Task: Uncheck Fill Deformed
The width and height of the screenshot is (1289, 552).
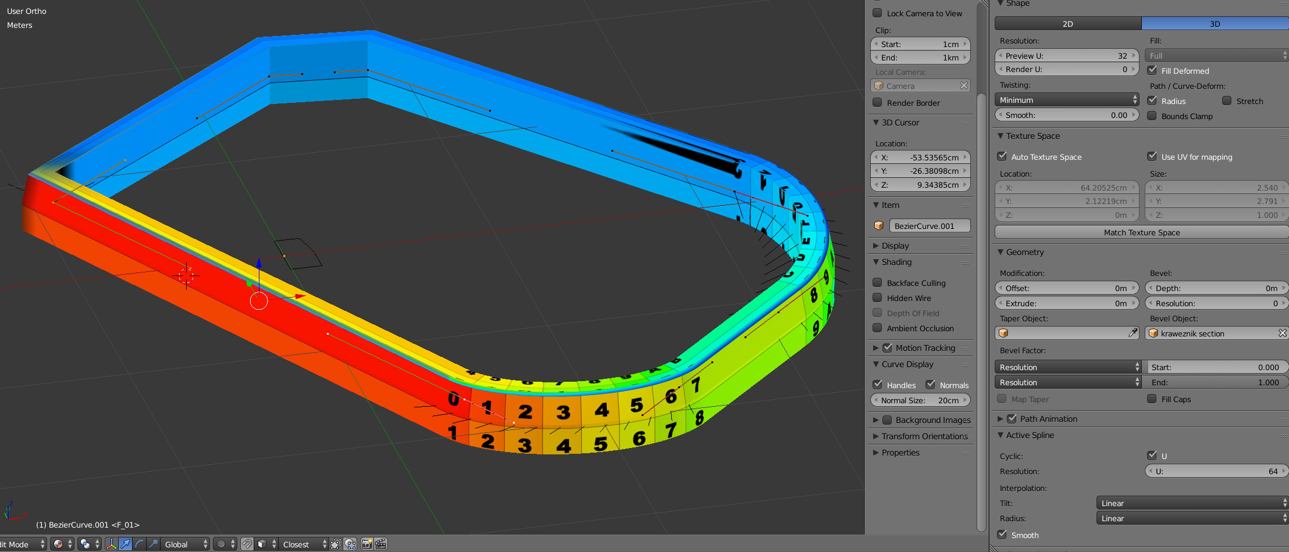Action: [x=1152, y=70]
